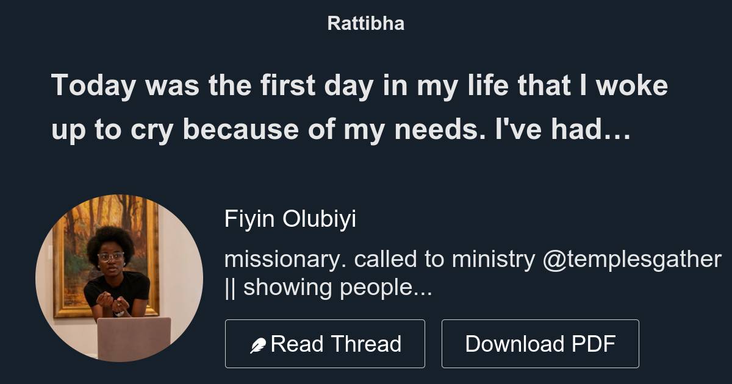732x384 pixels.
Task: Open the Rattibha site title
Action: 365,24
